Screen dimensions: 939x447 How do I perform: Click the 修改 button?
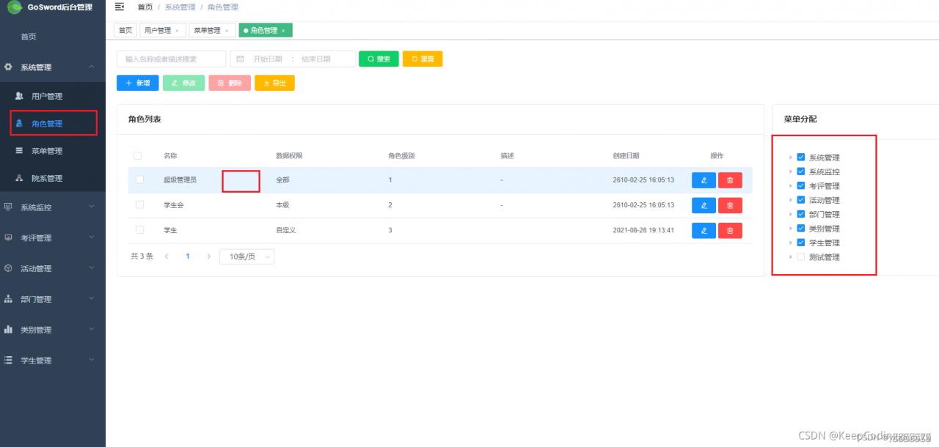pyautogui.click(x=183, y=83)
